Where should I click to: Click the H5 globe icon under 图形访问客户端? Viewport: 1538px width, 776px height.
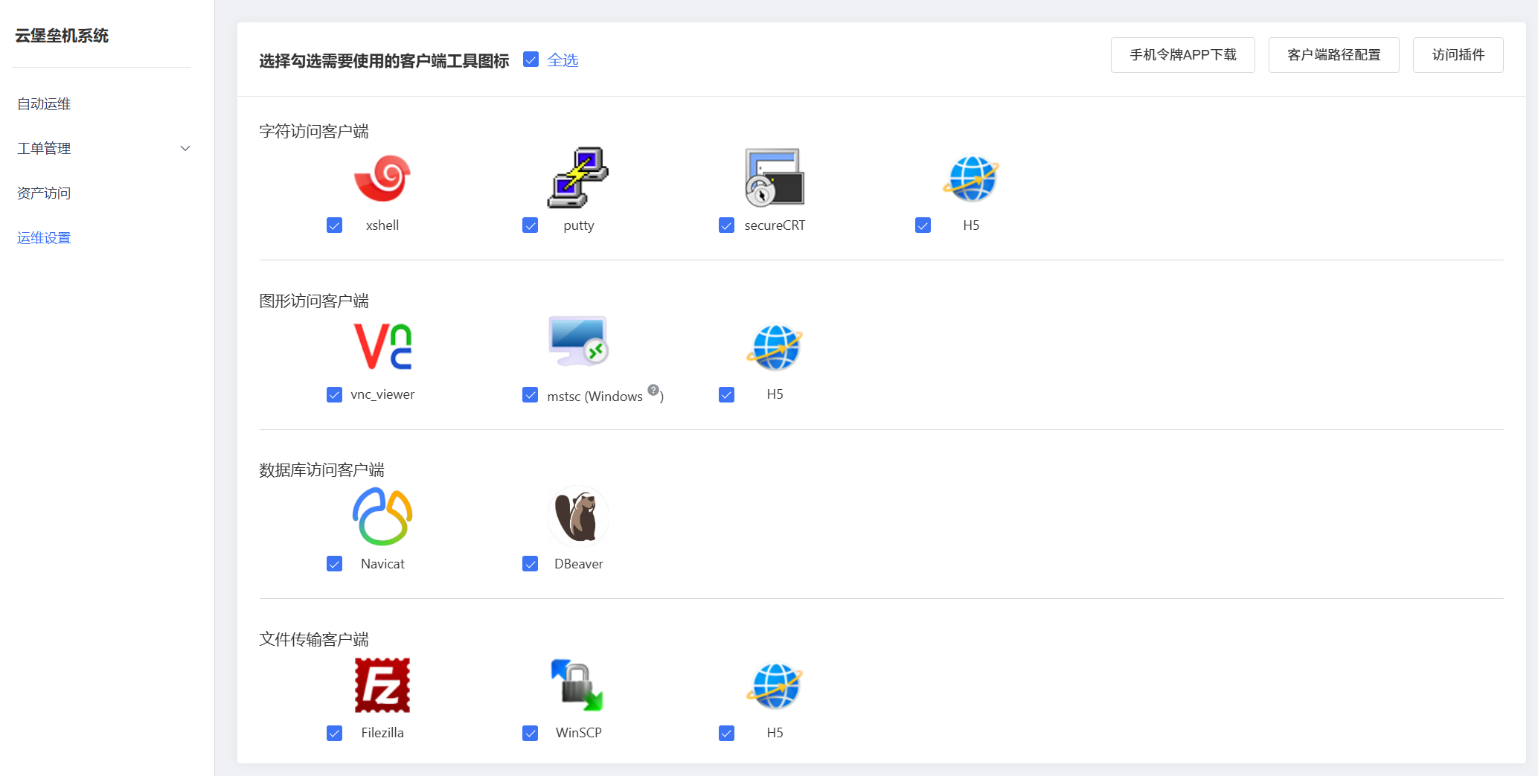pyautogui.click(x=775, y=347)
